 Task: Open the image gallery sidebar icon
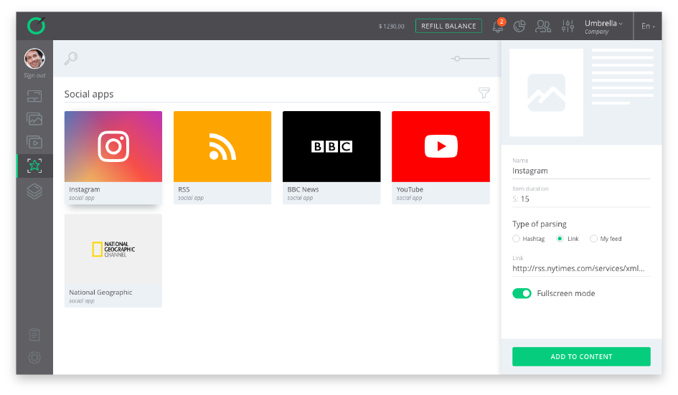34,119
